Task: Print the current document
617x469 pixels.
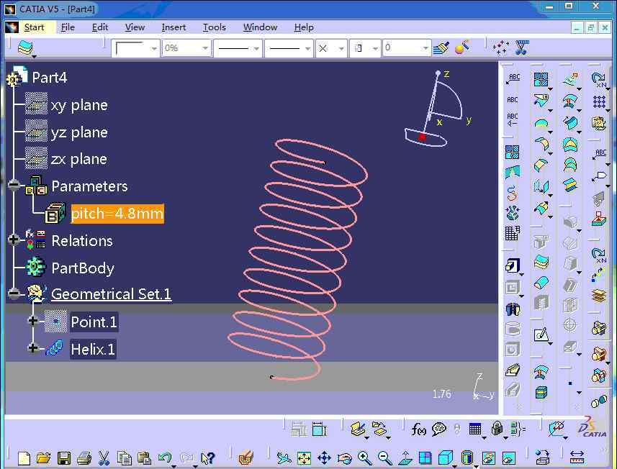Action: [x=84, y=458]
